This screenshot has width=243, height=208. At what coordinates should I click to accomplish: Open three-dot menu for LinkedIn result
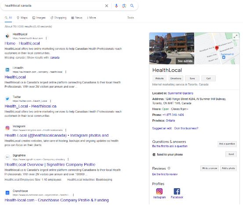pyautogui.click(x=66, y=72)
